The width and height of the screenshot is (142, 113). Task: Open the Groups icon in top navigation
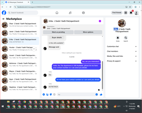coord(83,13)
